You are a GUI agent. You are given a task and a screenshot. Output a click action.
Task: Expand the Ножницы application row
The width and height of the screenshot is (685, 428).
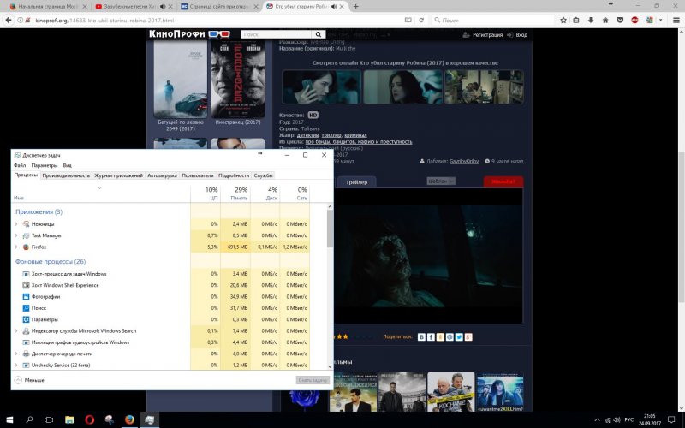[16, 223]
